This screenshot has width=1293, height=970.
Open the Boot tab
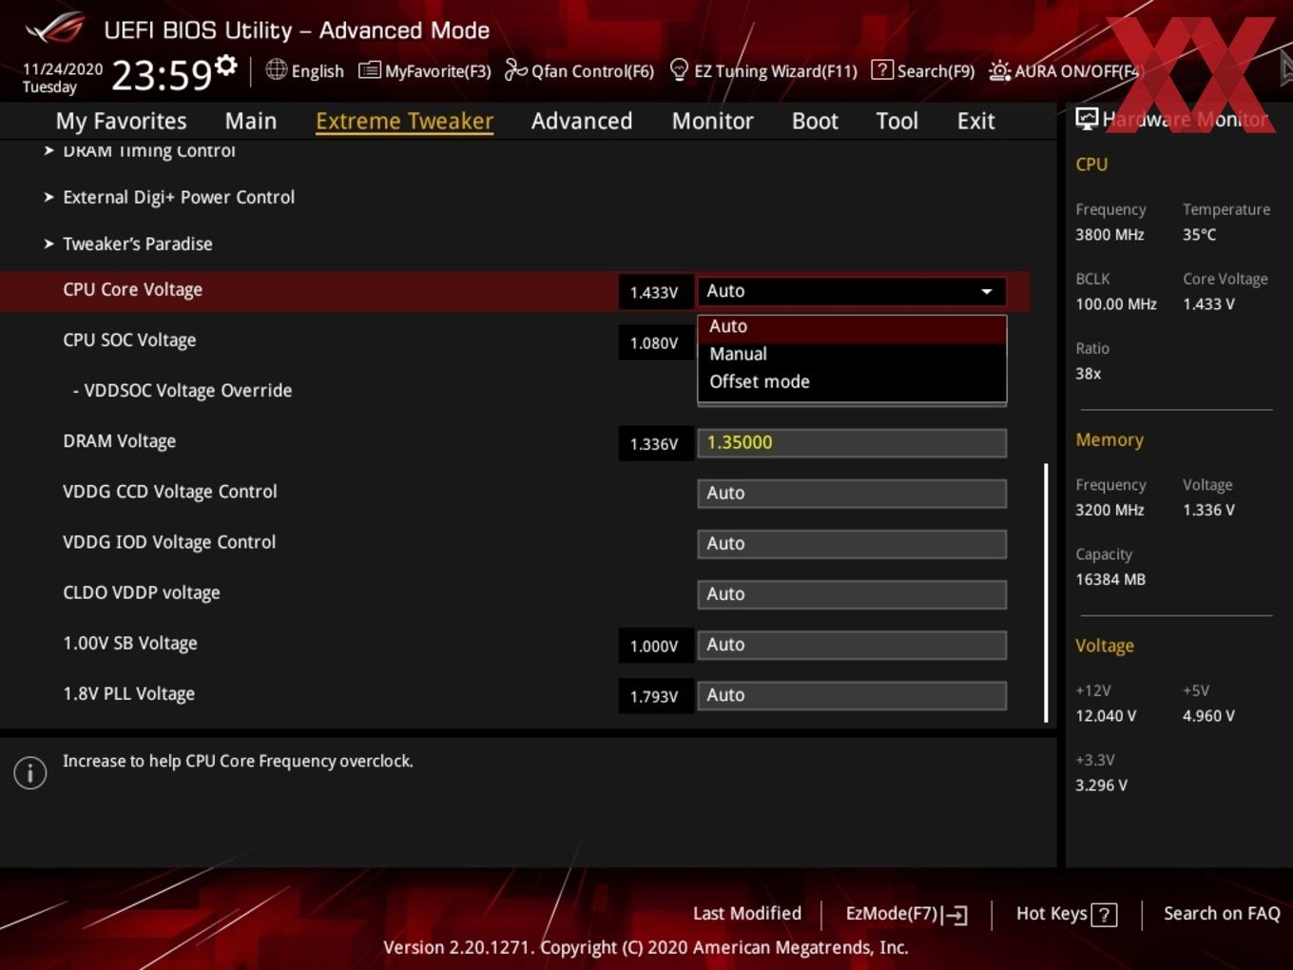point(815,121)
